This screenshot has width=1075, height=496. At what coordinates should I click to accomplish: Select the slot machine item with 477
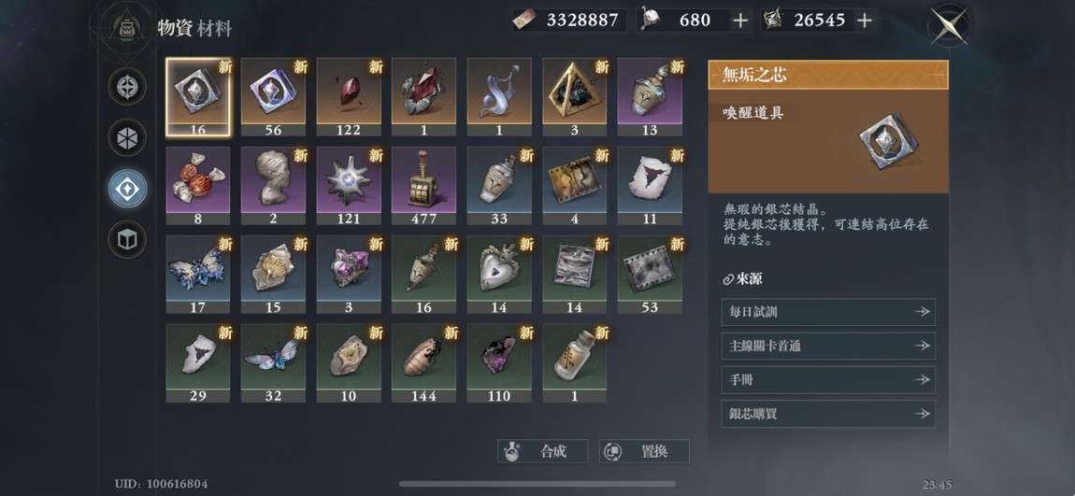tap(423, 186)
